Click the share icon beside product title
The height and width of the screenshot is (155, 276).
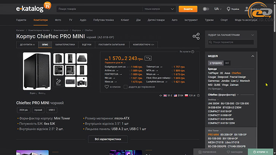click(x=196, y=36)
